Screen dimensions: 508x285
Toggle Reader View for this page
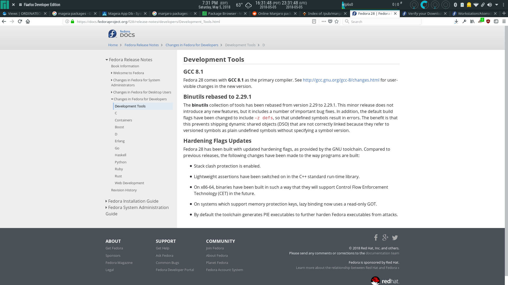[x=314, y=21]
